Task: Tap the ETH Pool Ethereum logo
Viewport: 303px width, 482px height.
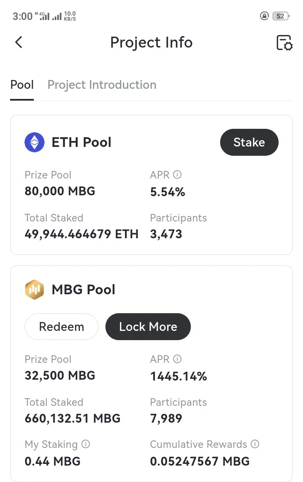Action: point(35,142)
